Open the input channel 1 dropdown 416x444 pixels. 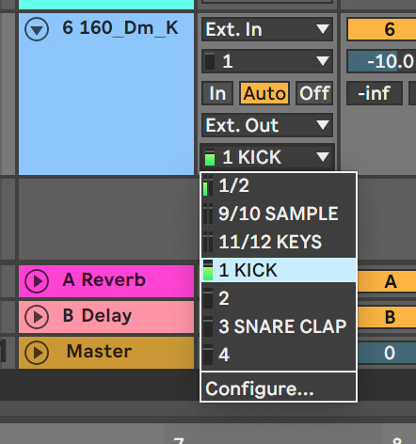coord(267,61)
